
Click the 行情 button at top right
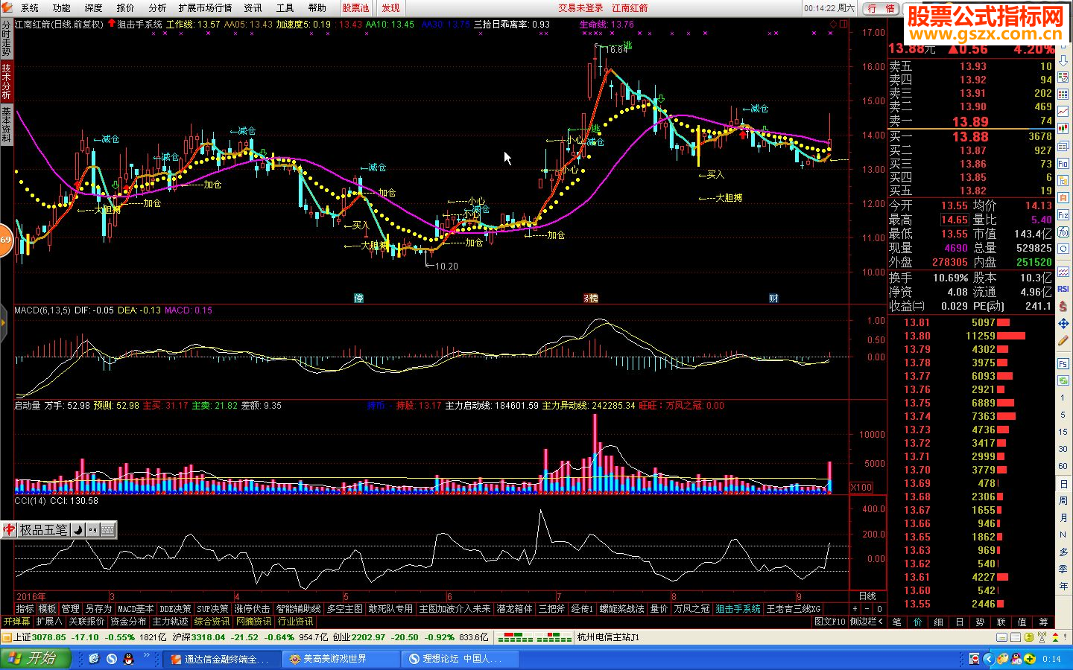[x=881, y=8]
